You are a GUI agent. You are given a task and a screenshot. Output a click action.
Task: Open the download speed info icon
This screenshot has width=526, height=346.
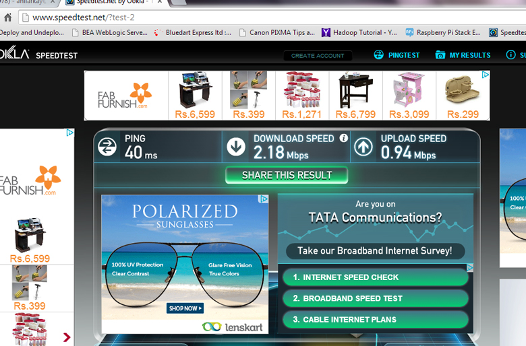point(343,138)
